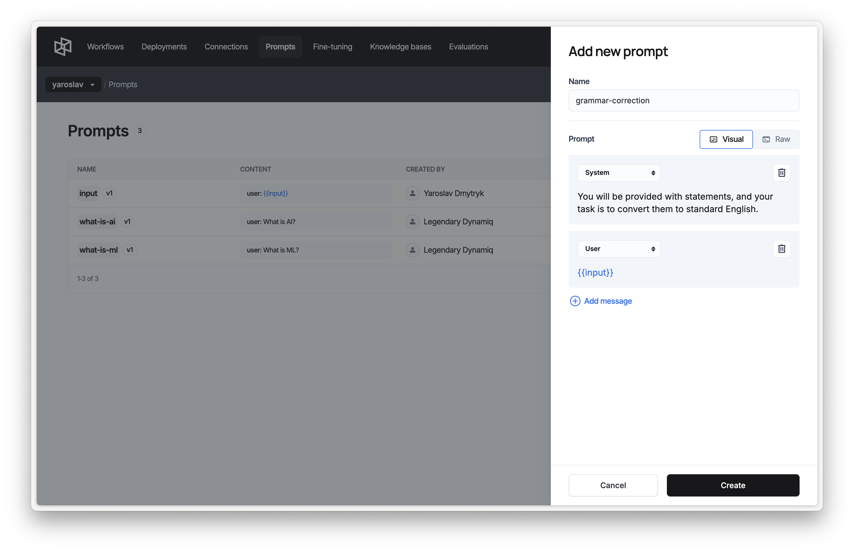Click the Dynamiq logo icon
This screenshot has height=552, width=854.
[63, 47]
